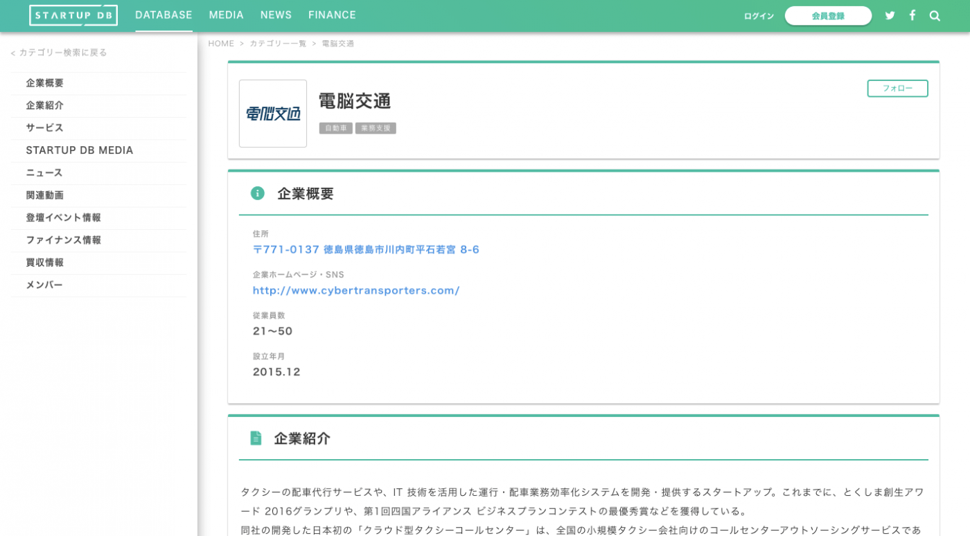Click the employee count 21〜50
The image size is (970, 536).
pyautogui.click(x=272, y=331)
